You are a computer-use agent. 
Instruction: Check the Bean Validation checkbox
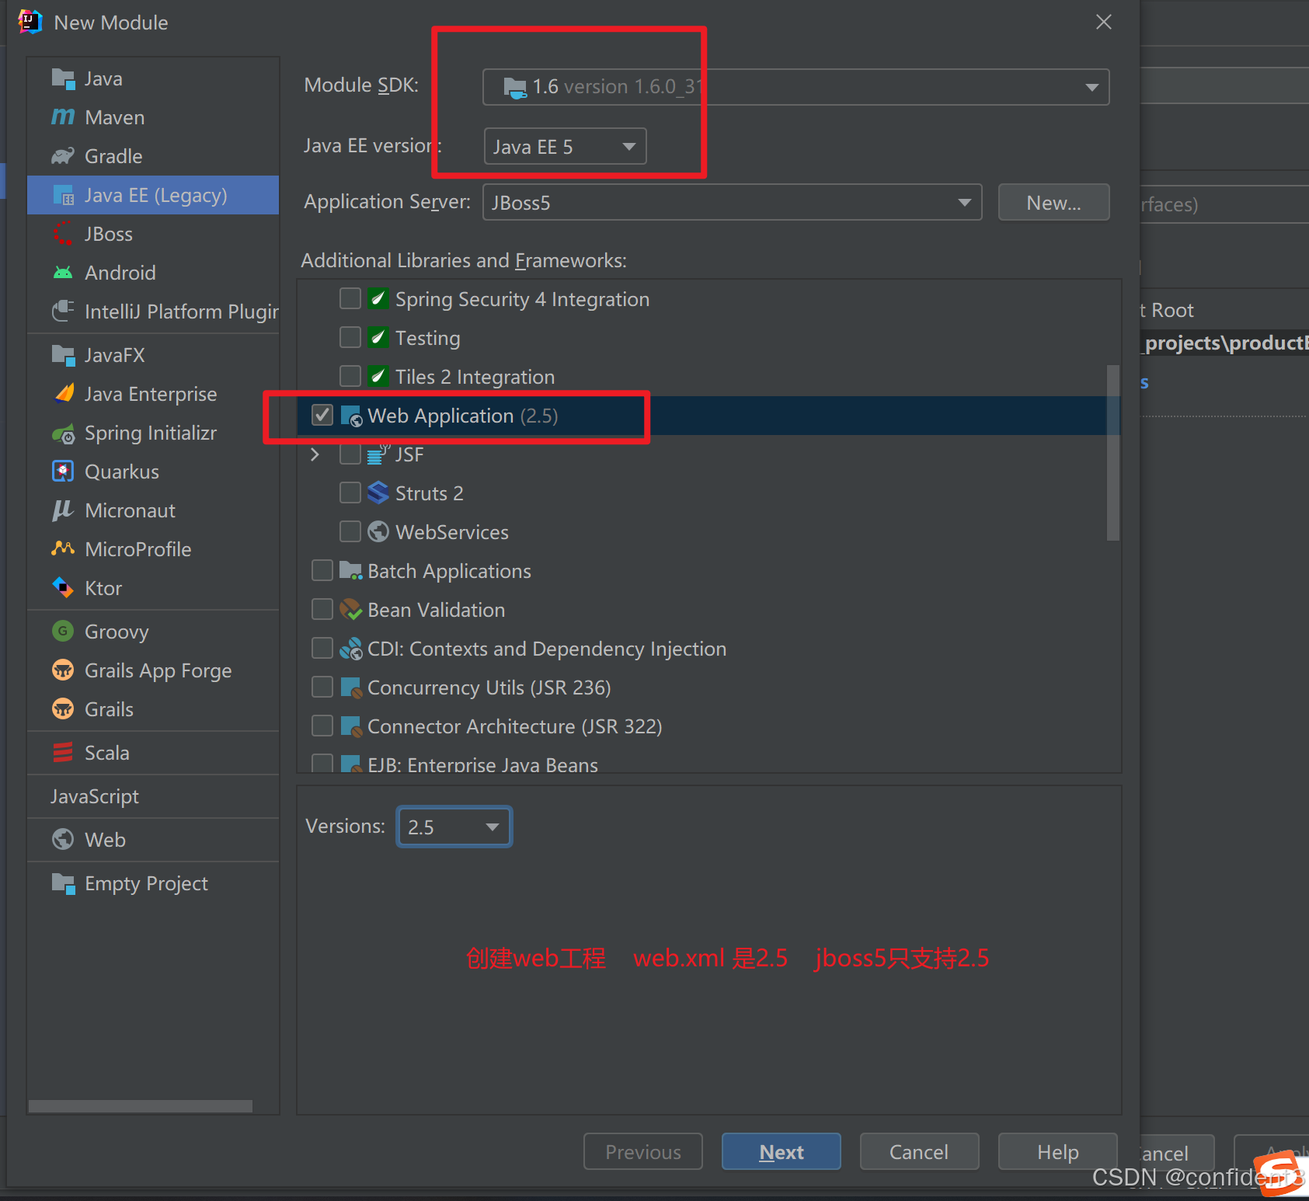pyautogui.click(x=322, y=610)
